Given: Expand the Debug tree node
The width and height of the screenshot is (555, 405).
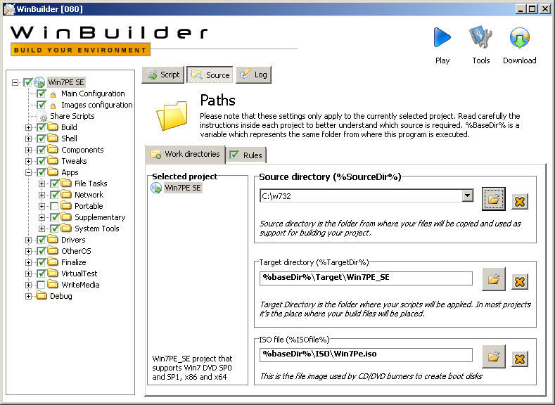Looking at the screenshot, I should 28,296.
